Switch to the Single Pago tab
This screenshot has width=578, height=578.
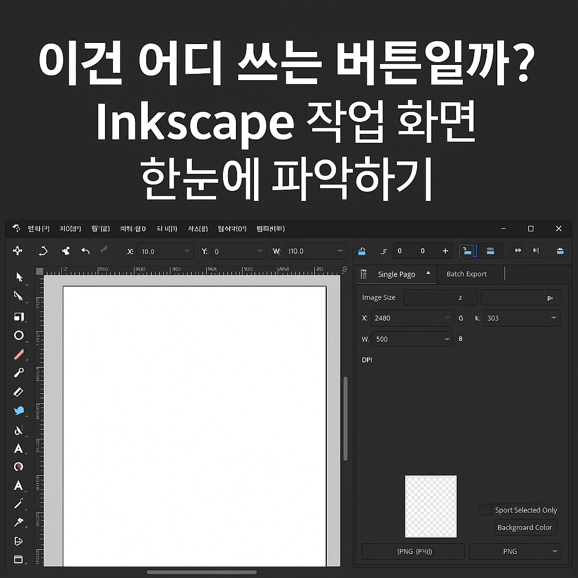[x=396, y=274]
